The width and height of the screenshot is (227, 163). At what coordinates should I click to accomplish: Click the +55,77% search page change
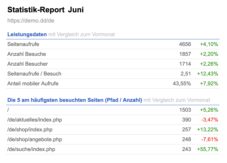click(208, 149)
